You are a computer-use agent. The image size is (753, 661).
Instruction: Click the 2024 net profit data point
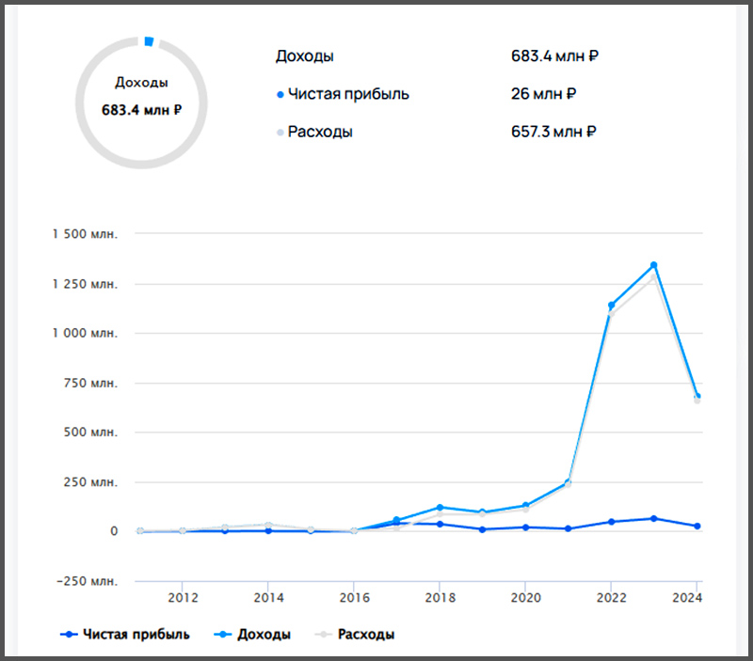697,527
